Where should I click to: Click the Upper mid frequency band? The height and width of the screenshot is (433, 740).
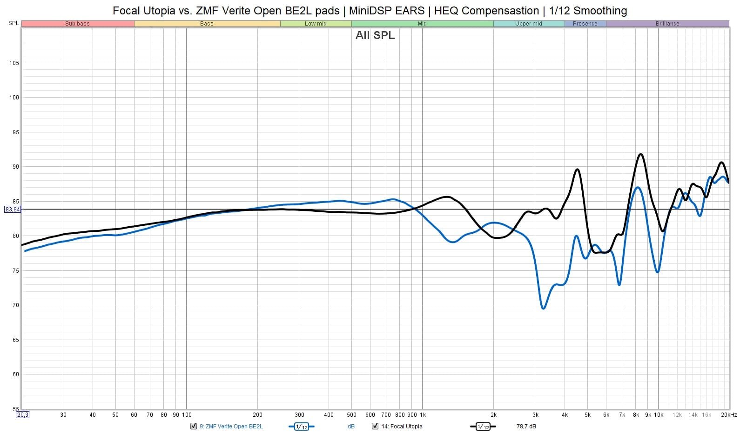(528, 24)
